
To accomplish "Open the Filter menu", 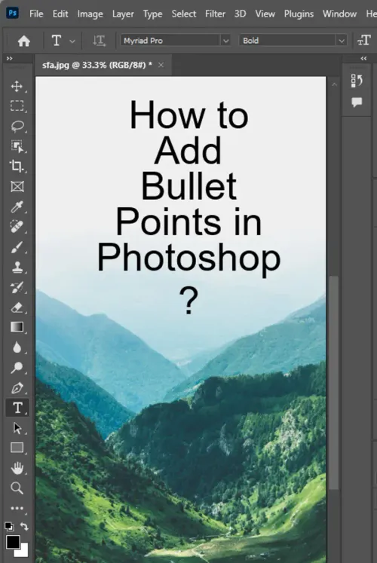I will tap(216, 14).
